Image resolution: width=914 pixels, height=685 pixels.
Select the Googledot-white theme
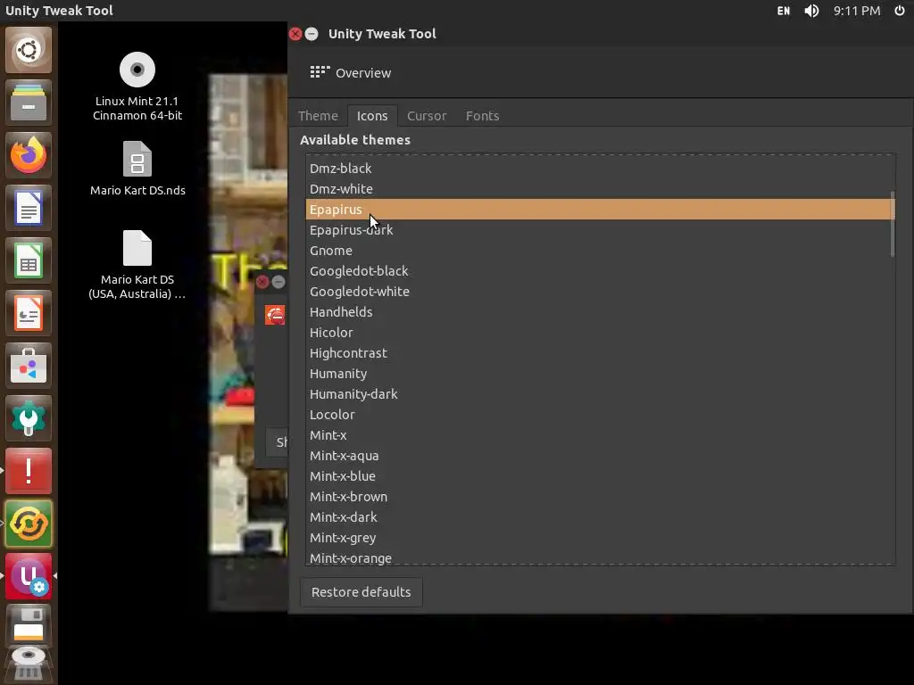click(x=600, y=292)
